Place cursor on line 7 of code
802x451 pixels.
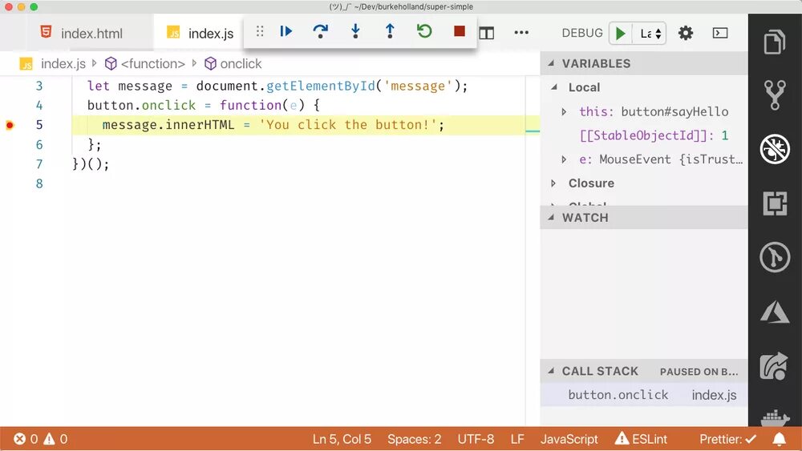click(91, 164)
